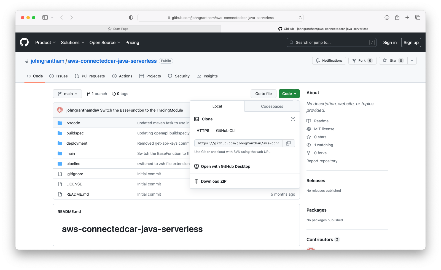
Task: Open the 0 tags link
Action: click(x=120, y=94)
